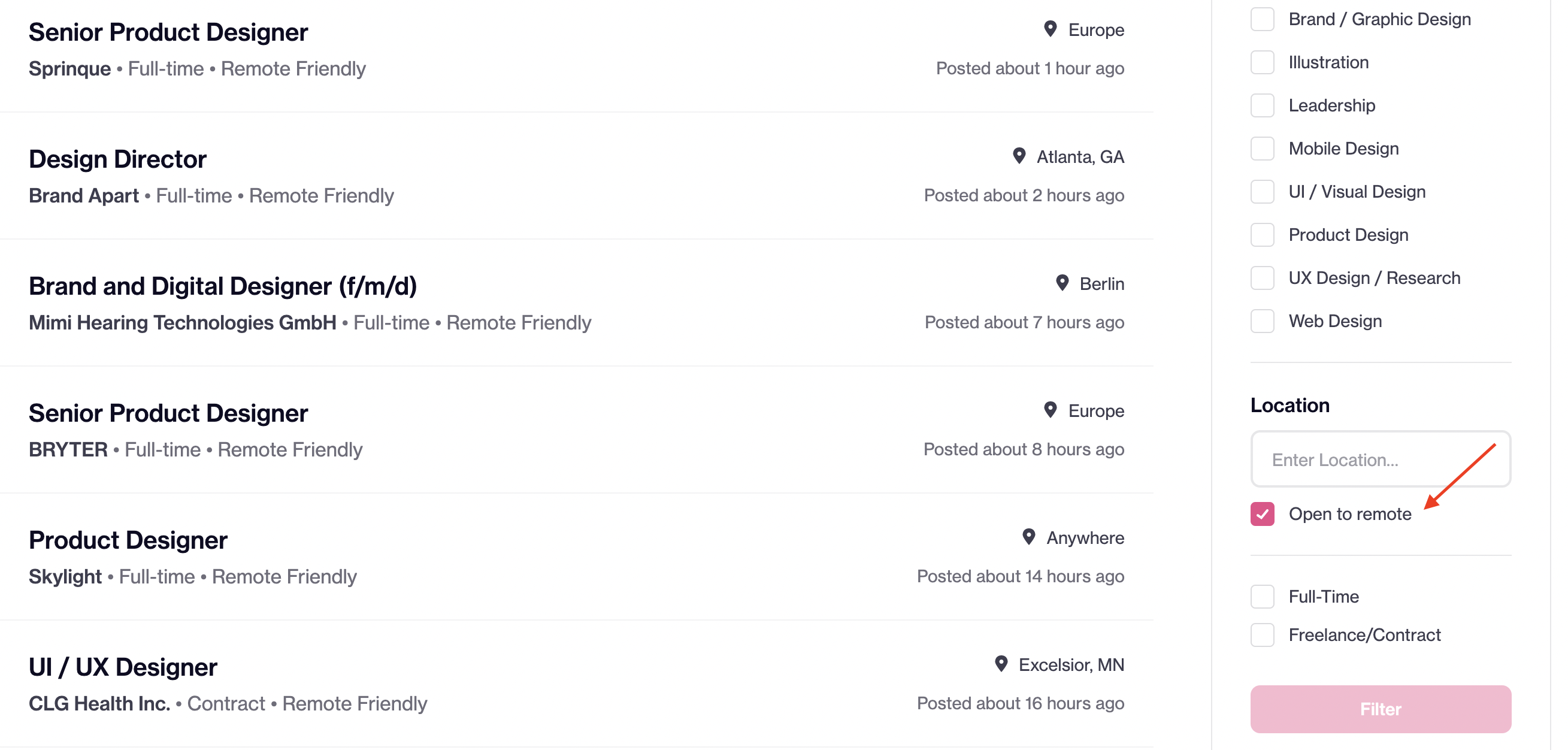Click the location pin beside Excelsior, MN
The height and width of the screenshot is (750, 1568).
(x=1001, y=664)
